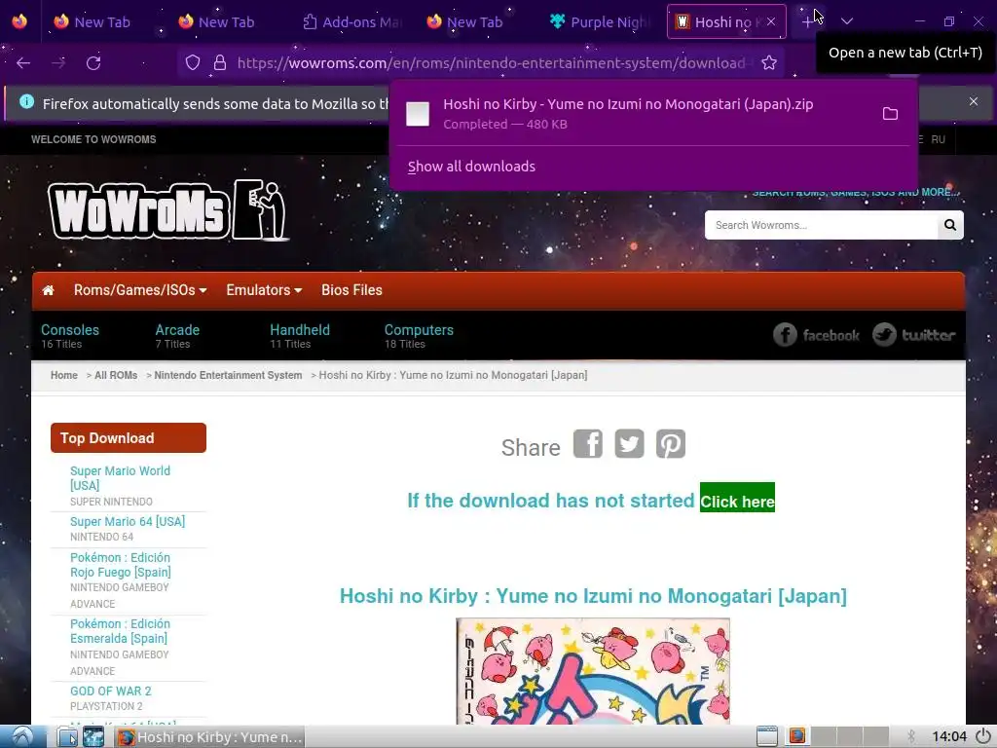The height and width of the screenshot is (748, 997).
Task: Switch to the Add-ons Manager tab
Action: [x=351, y=21]
